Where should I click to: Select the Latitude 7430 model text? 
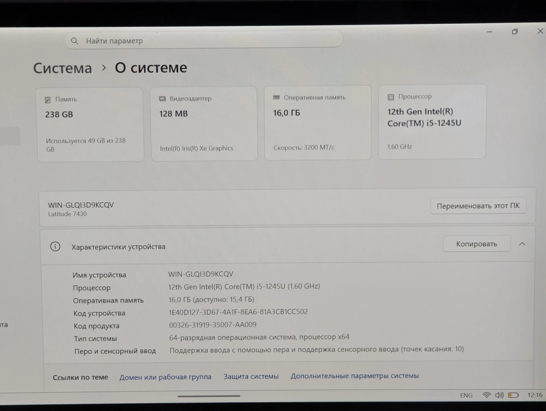coord(67,214)
